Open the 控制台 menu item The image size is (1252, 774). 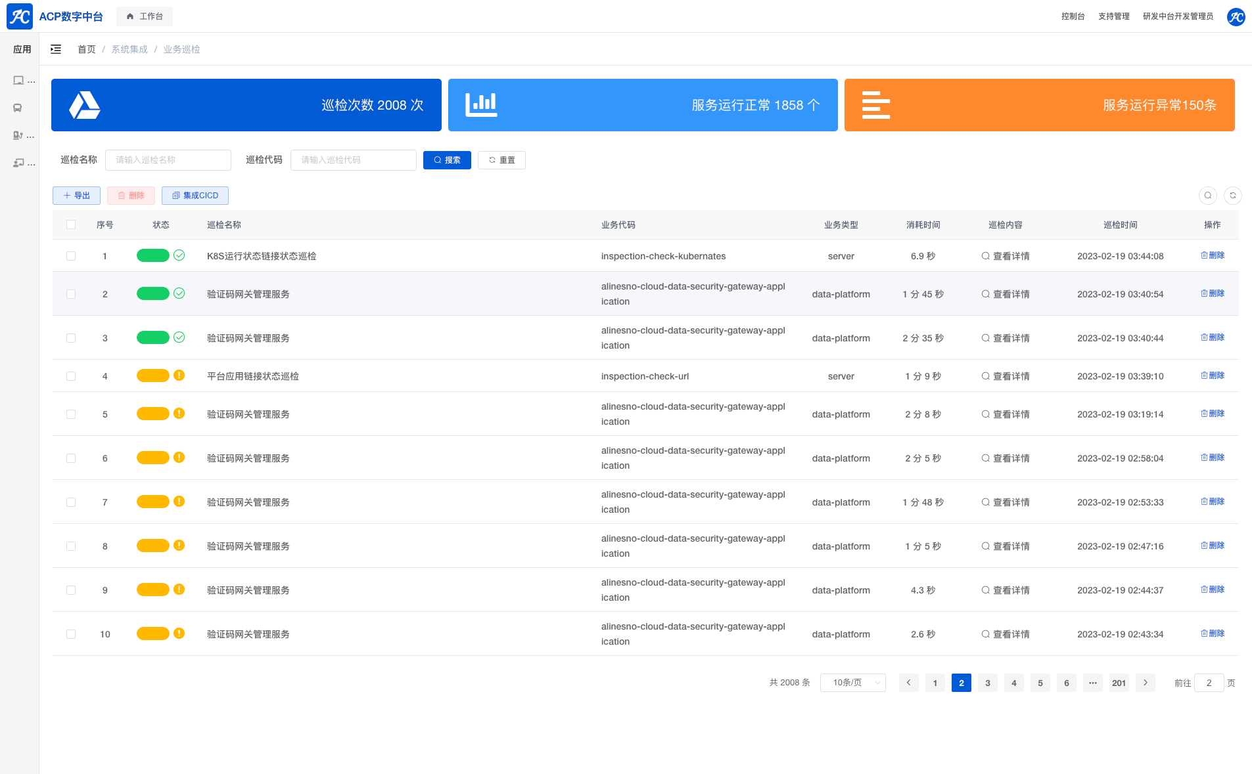click(x=1073, y=16)
